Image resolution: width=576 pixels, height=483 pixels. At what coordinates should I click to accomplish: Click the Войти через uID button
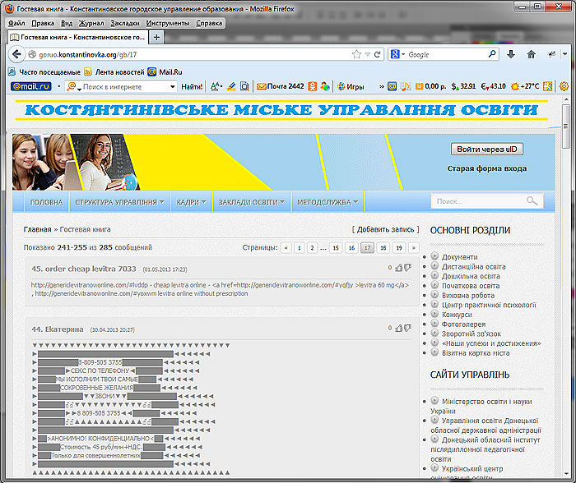487,149
